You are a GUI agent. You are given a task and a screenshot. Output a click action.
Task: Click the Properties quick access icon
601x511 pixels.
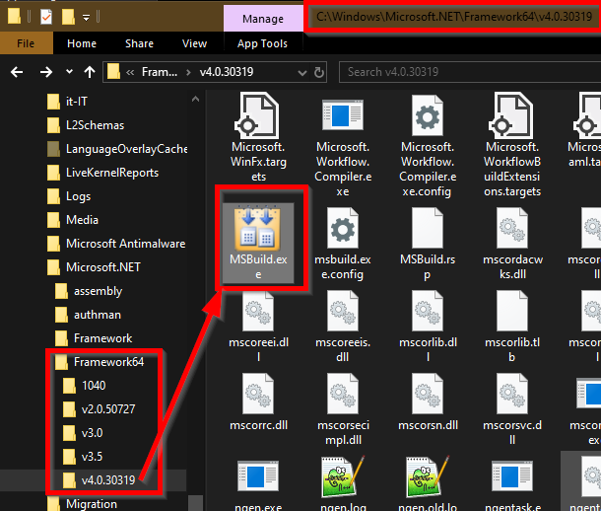click(46, 17)
